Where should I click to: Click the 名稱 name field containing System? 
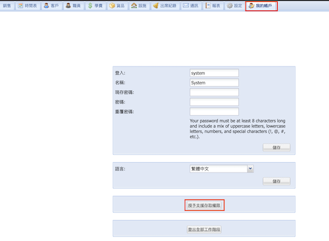coord(214,83)
